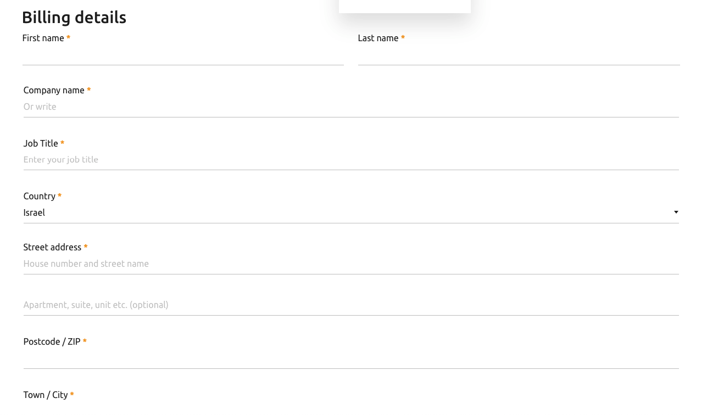Click the Company name label
Screen dimensions: 707x415
[54, 90]
